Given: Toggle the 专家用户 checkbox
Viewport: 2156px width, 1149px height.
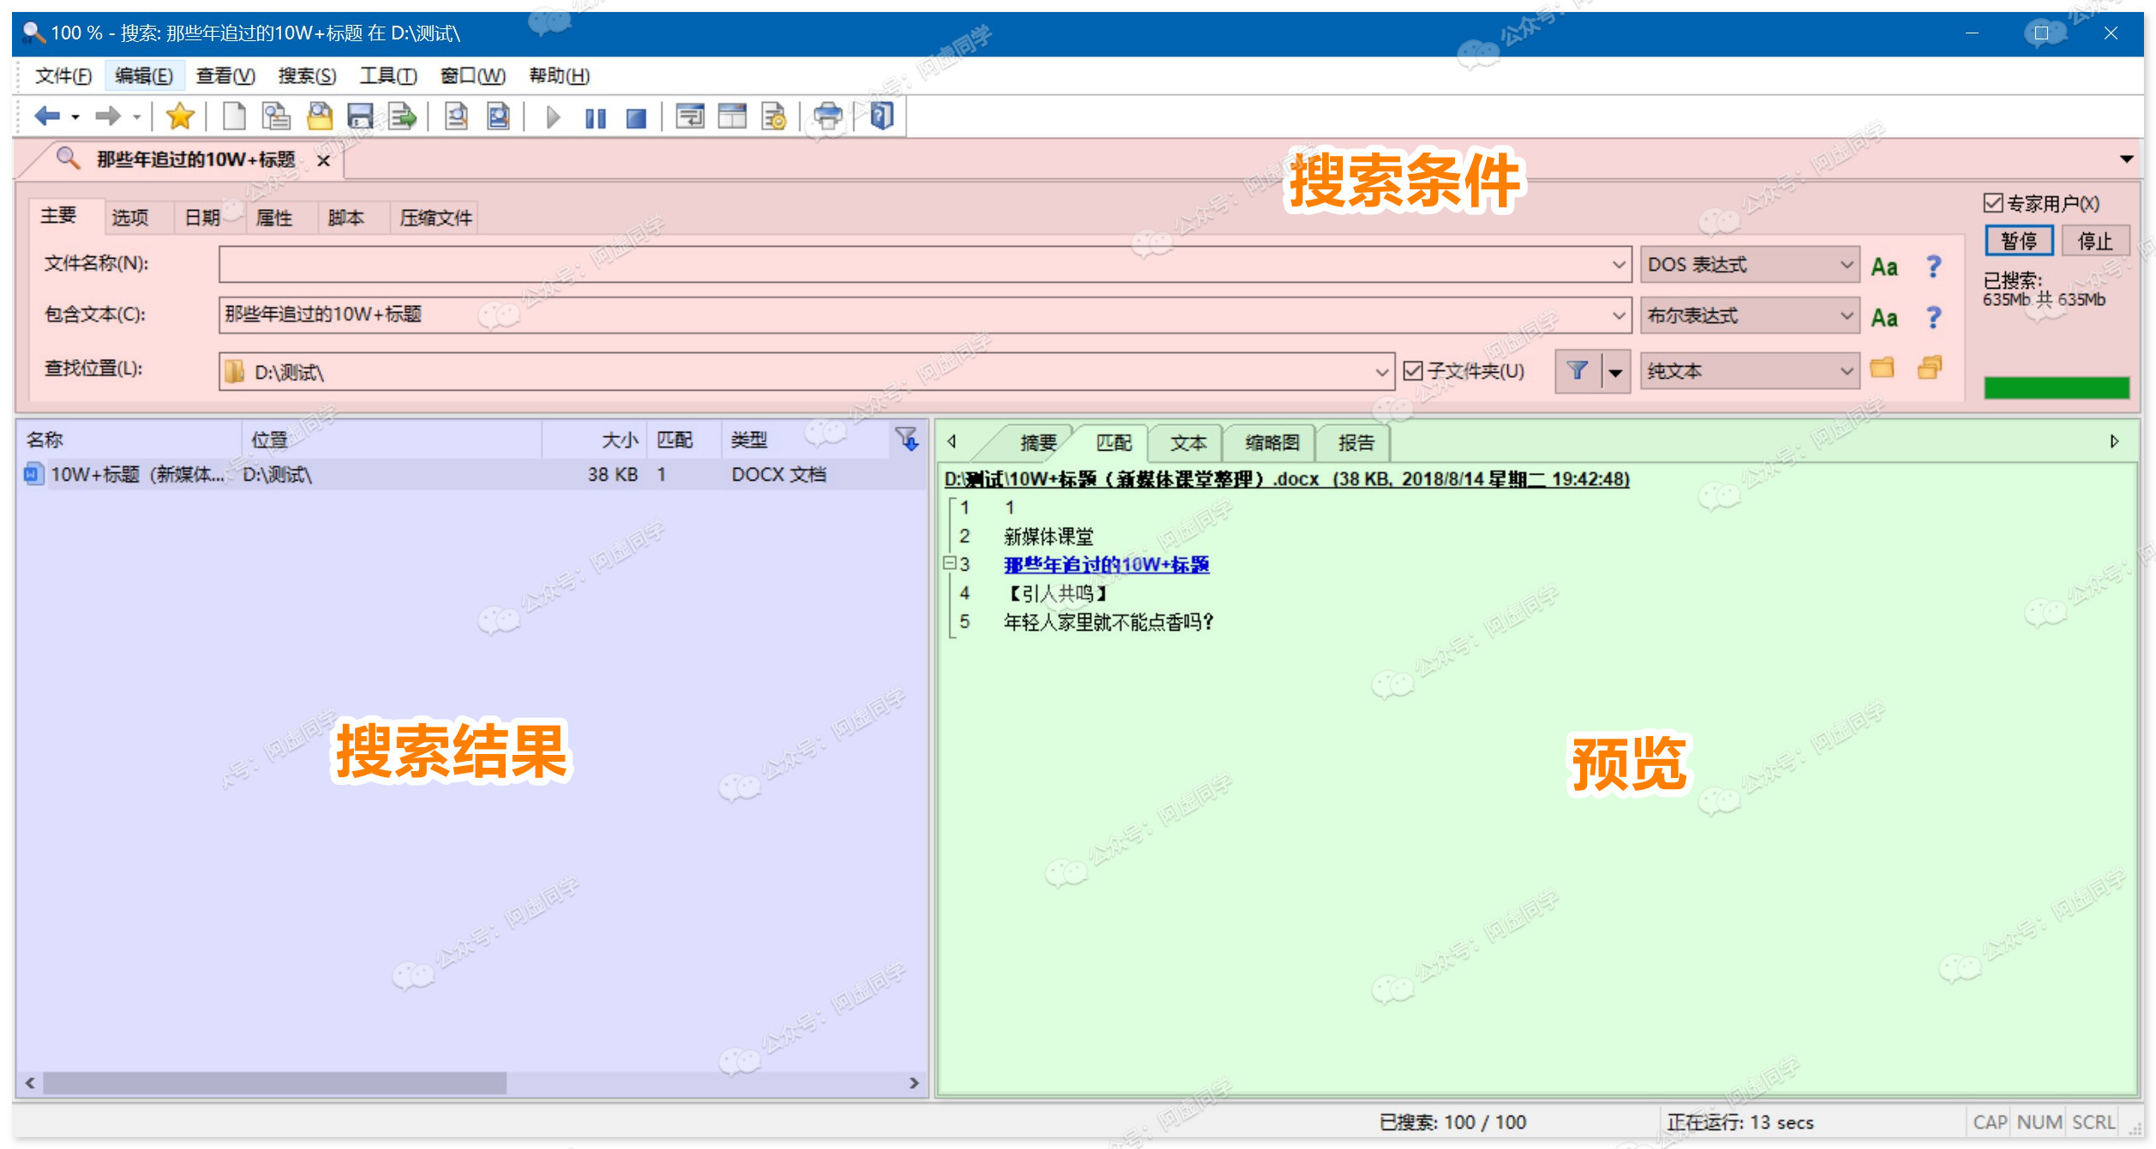Looking at the screenshot, I should (1992, 203).
